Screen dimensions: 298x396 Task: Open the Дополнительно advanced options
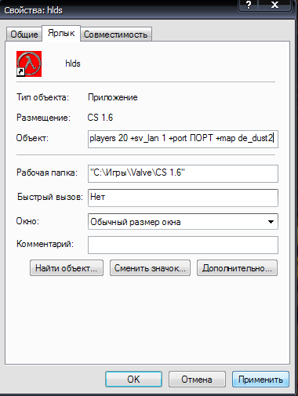click(237, 268)
